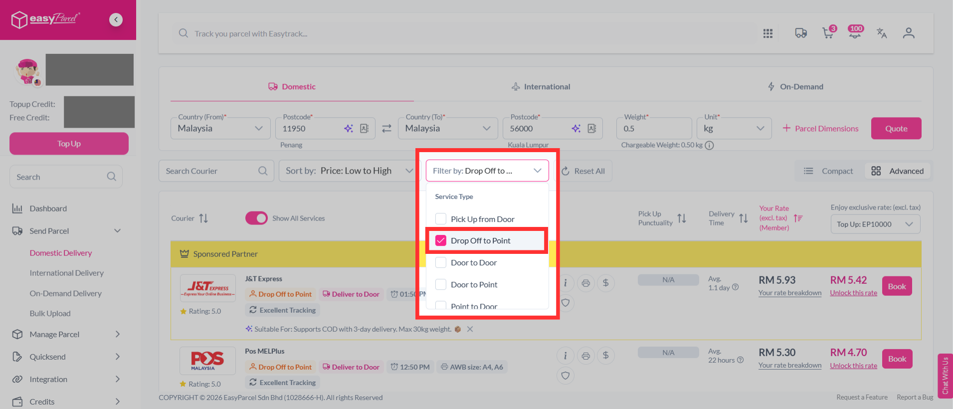Open Dashboard from the sidebar
Image resolution: width=953 pixels, height=409 pixels.
48,208
